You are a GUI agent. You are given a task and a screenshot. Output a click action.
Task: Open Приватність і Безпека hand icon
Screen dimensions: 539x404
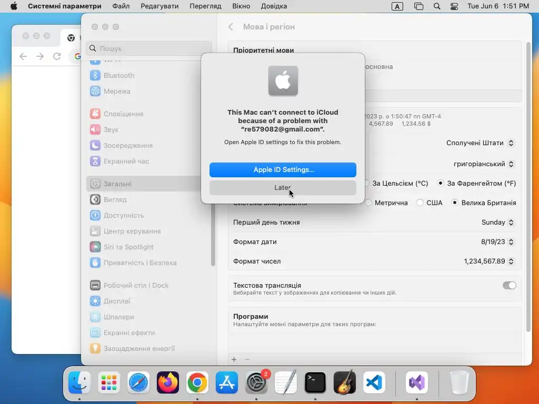point(95,263)
